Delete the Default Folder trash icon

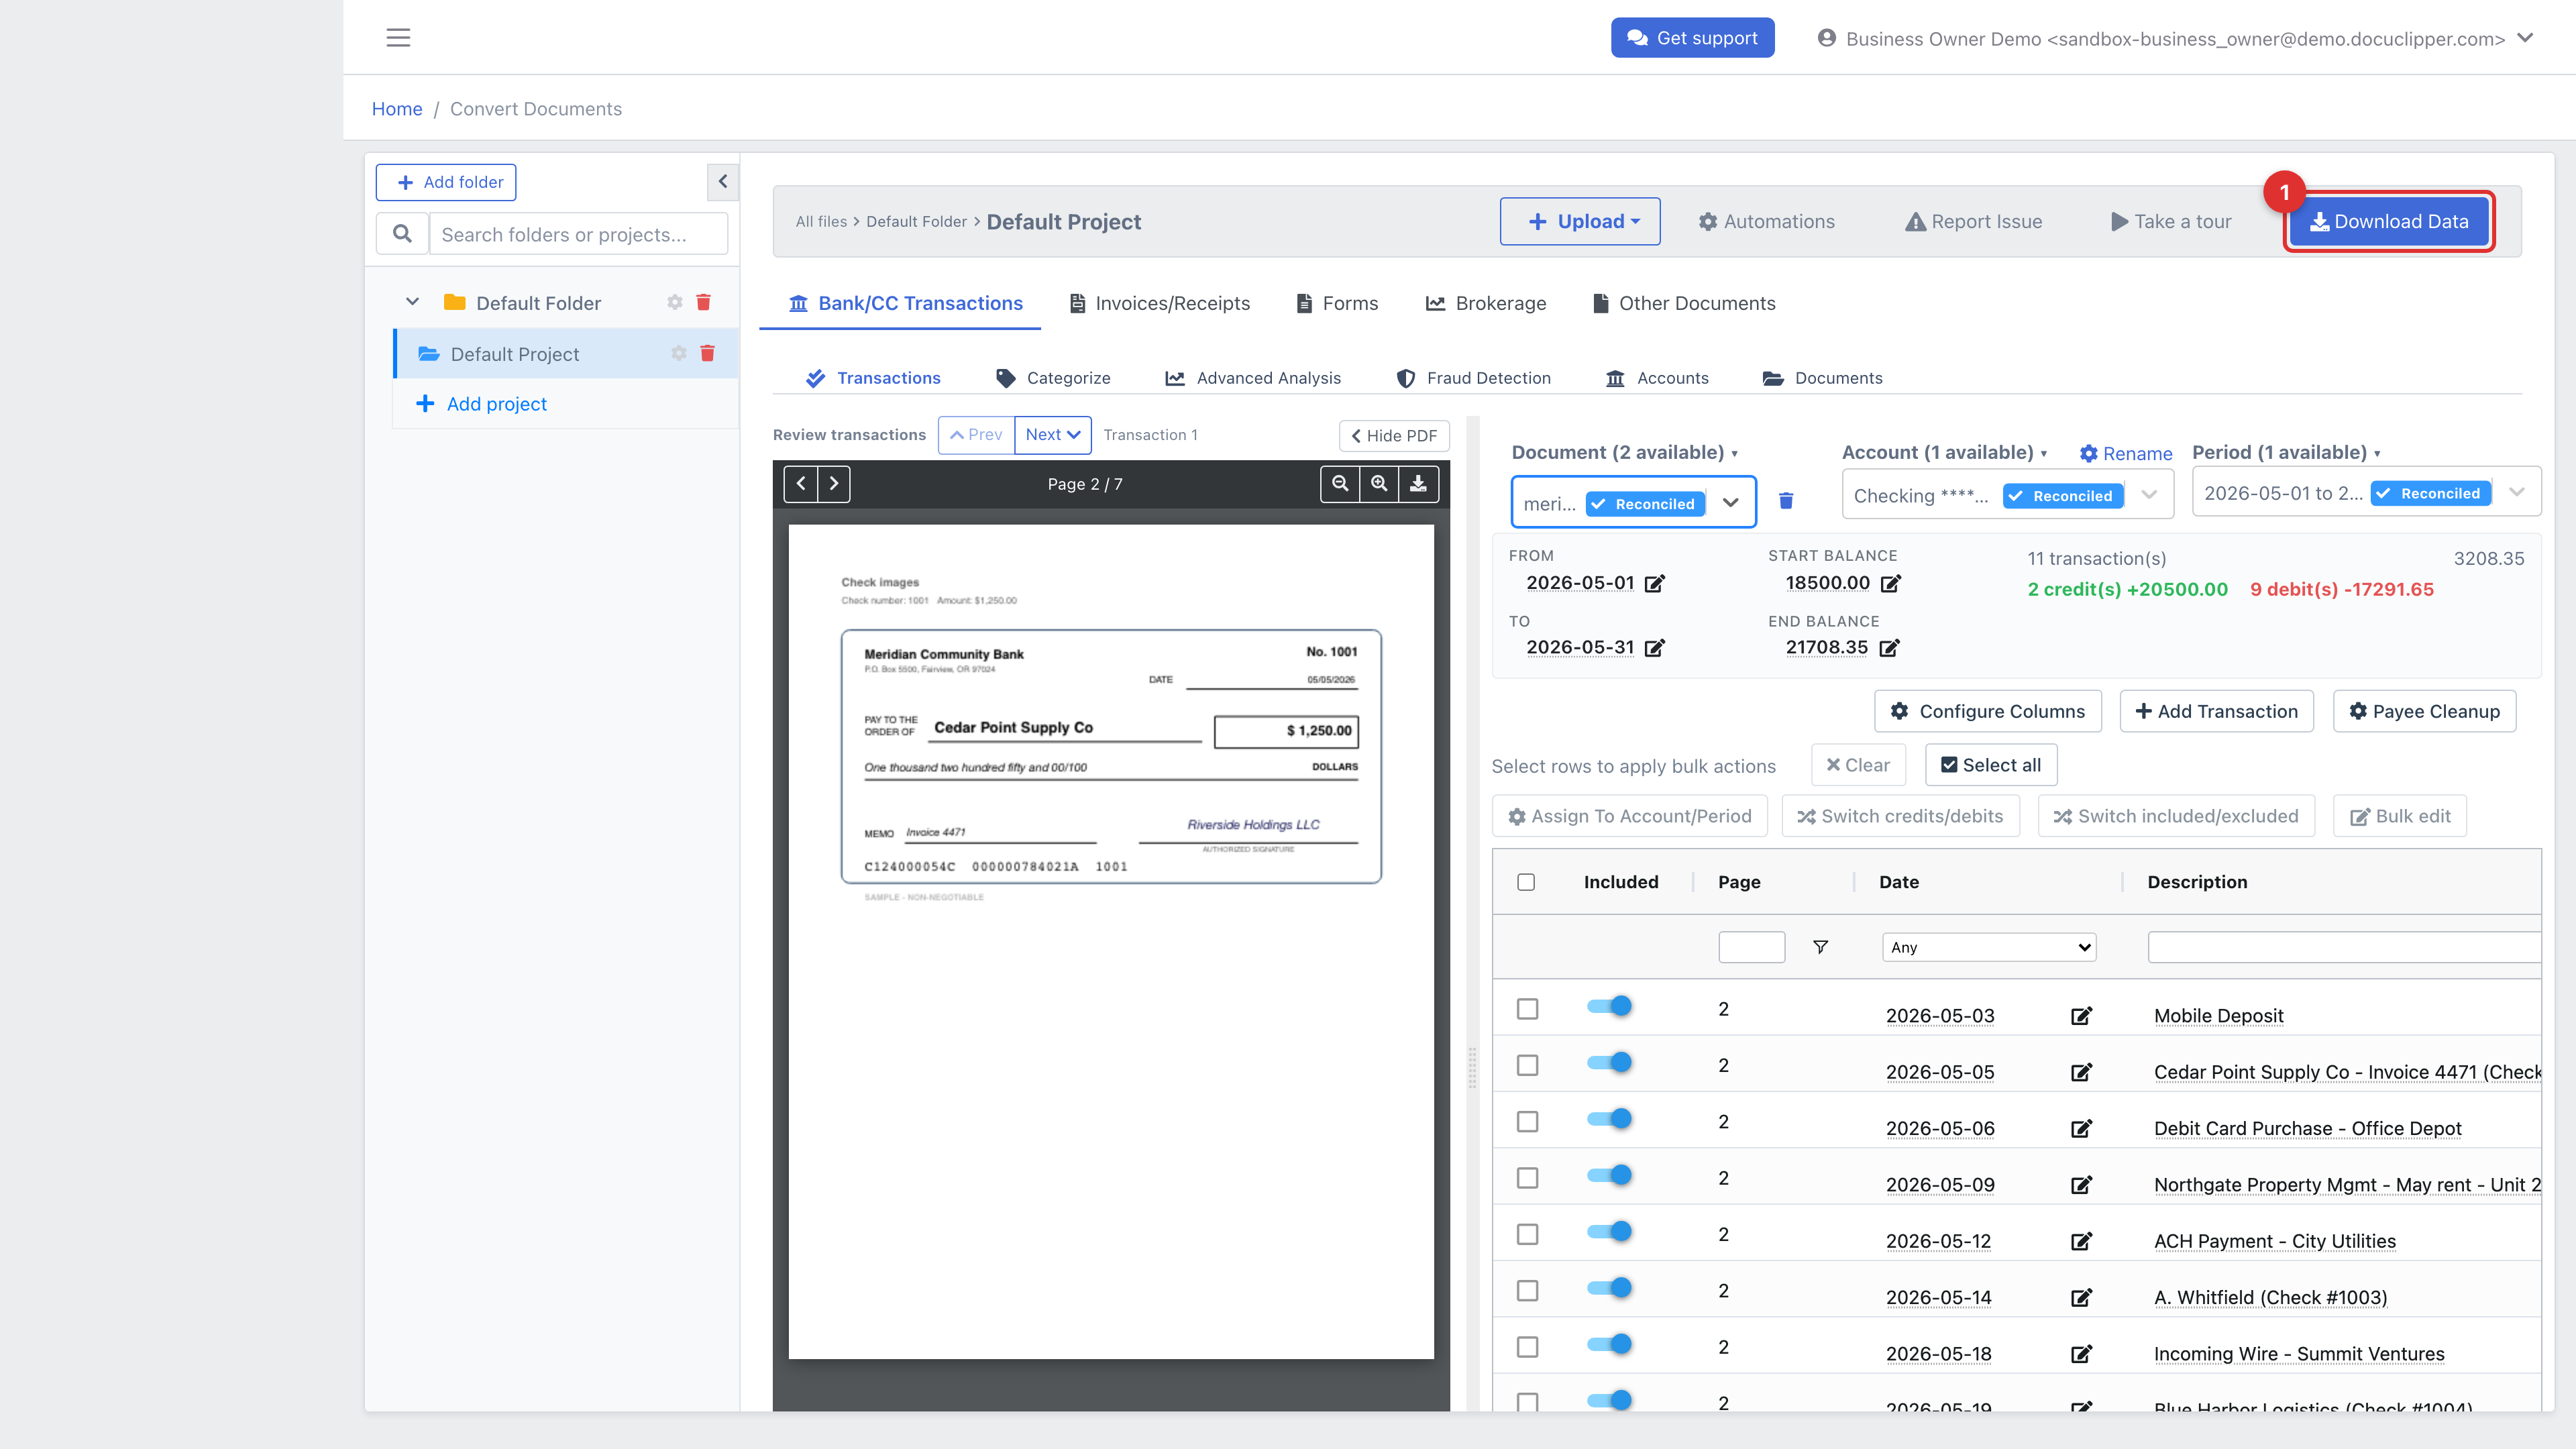pos(704,302)
